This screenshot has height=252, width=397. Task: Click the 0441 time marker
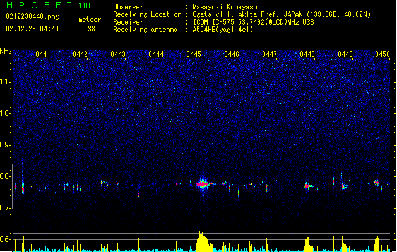(x=43, y=54)
